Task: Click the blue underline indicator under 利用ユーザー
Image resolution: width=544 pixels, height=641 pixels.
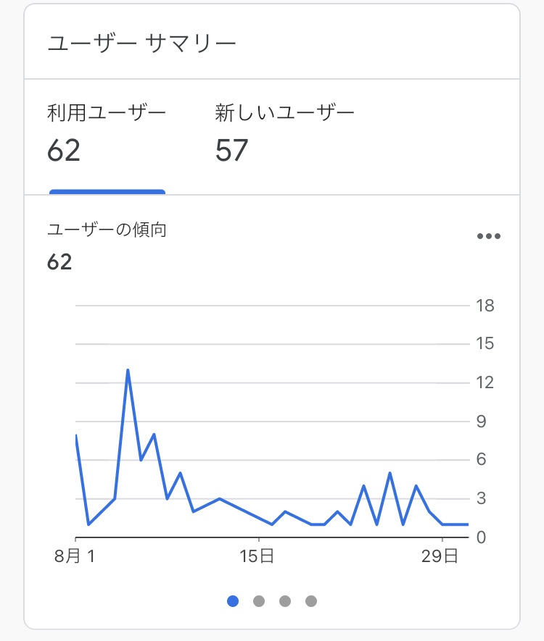Action: coord(107,192)
